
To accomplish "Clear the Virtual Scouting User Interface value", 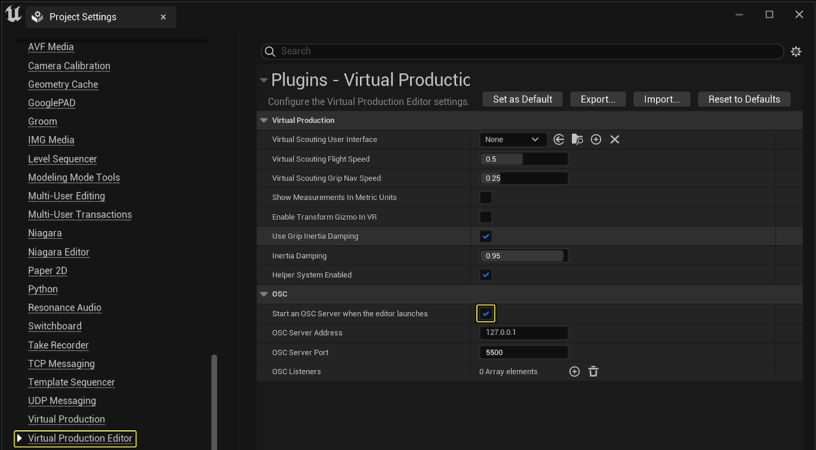I will click(615, 140).
